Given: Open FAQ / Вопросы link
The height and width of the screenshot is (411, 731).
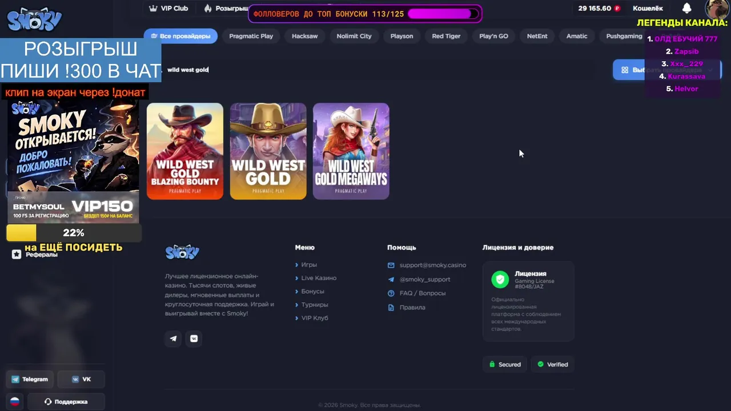Looking at the screenshot, I should tap(423, 293).
